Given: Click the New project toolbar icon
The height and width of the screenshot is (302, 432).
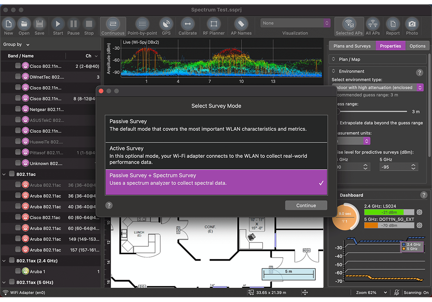Looking at the screenshot, I should pyautogui.click(x=9, y=24).
